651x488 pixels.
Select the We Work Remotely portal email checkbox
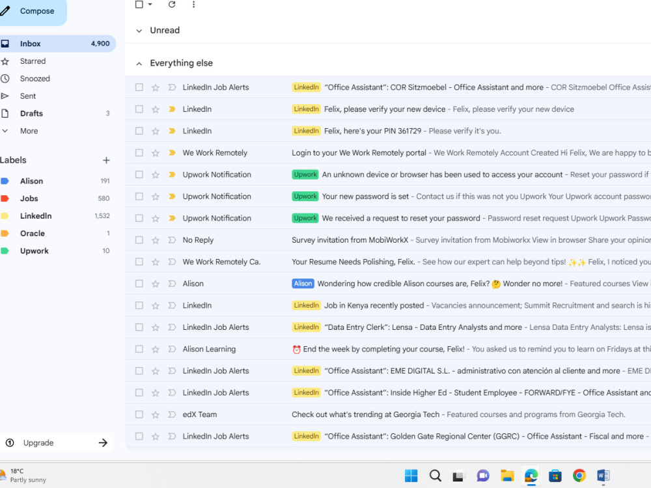pos(139,153)
